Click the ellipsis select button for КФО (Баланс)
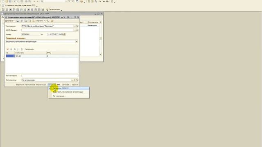The image size is (262, 147). point(75,30)
